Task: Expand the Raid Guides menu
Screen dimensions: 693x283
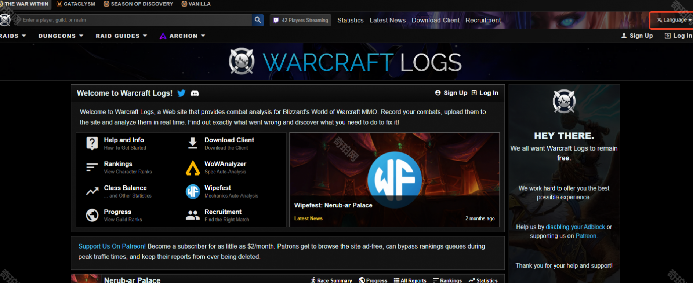Action: coord(121,36)
